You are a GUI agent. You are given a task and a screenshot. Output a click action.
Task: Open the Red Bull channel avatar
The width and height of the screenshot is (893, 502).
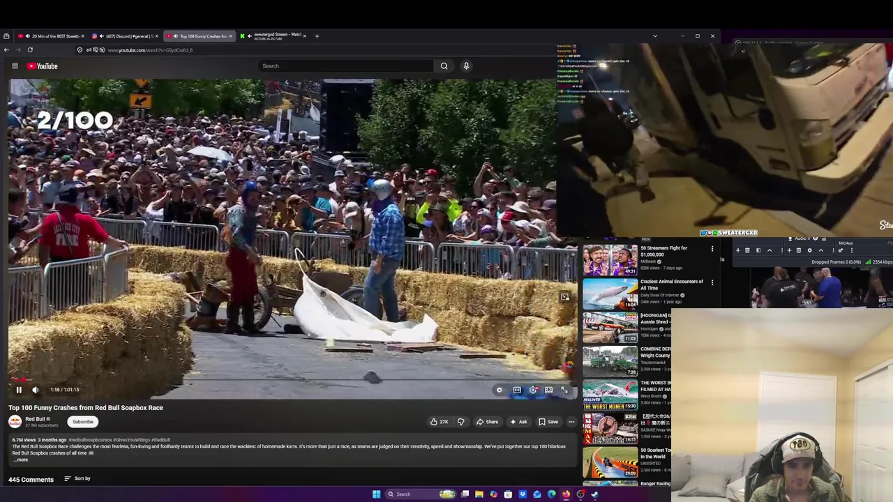coord(15,422)
